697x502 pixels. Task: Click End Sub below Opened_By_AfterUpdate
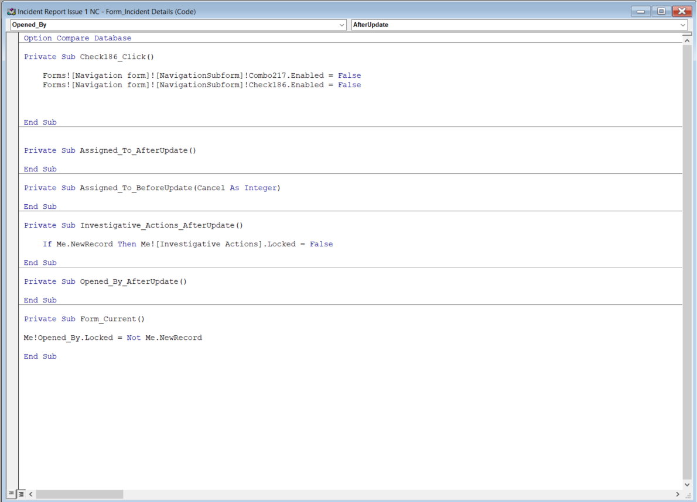coord(40,301)
